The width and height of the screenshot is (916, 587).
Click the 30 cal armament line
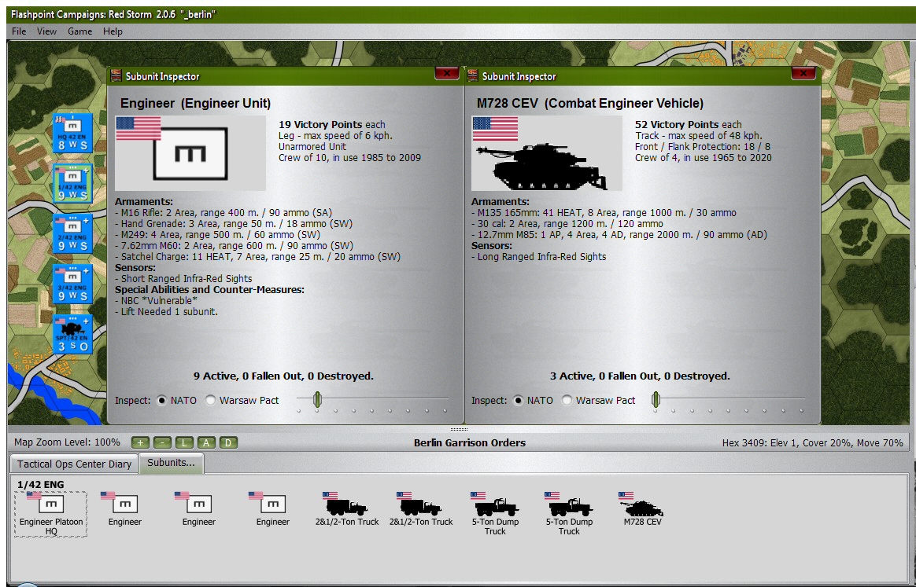click(567, 223)
